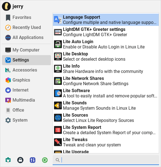Click the Lite Sources globe icon
Viewport: 161px width, 167px height.
click(x=58, y=118)
